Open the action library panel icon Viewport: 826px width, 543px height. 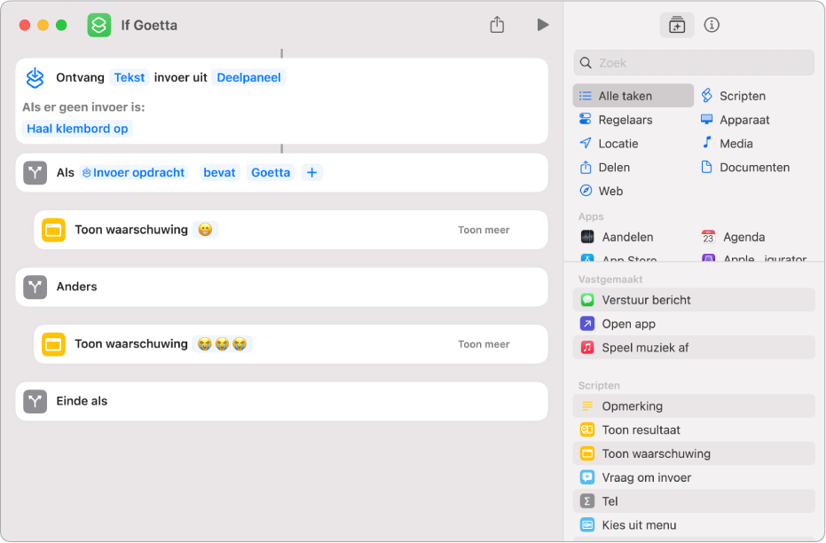(x=676, y=25)
